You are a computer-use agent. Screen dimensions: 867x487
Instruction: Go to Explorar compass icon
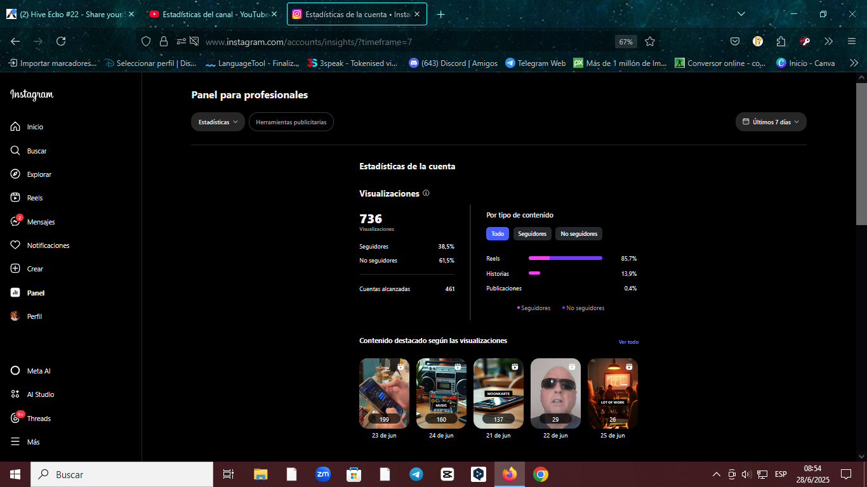point(15,174)
